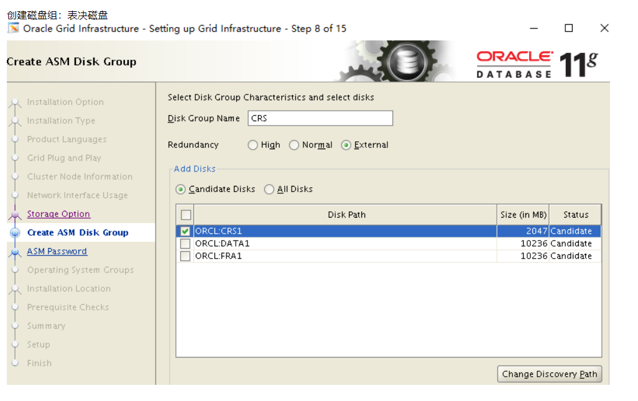Select High redundancy radio button
Image resolution: width=638 pixels, height=401 pixels.
click(x=252, y=145)
